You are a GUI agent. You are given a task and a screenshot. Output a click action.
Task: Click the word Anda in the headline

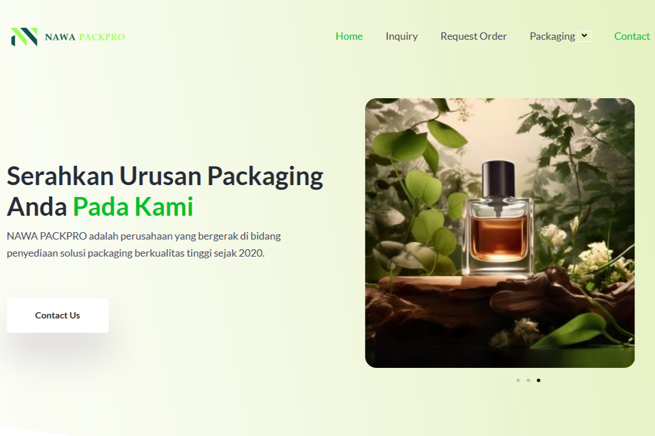tap(37, 207)
